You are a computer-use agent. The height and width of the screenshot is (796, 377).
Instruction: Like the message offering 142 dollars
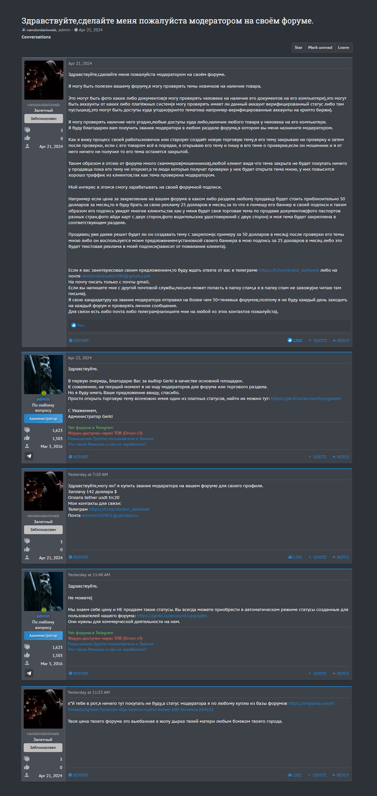(x=295, y=557)
